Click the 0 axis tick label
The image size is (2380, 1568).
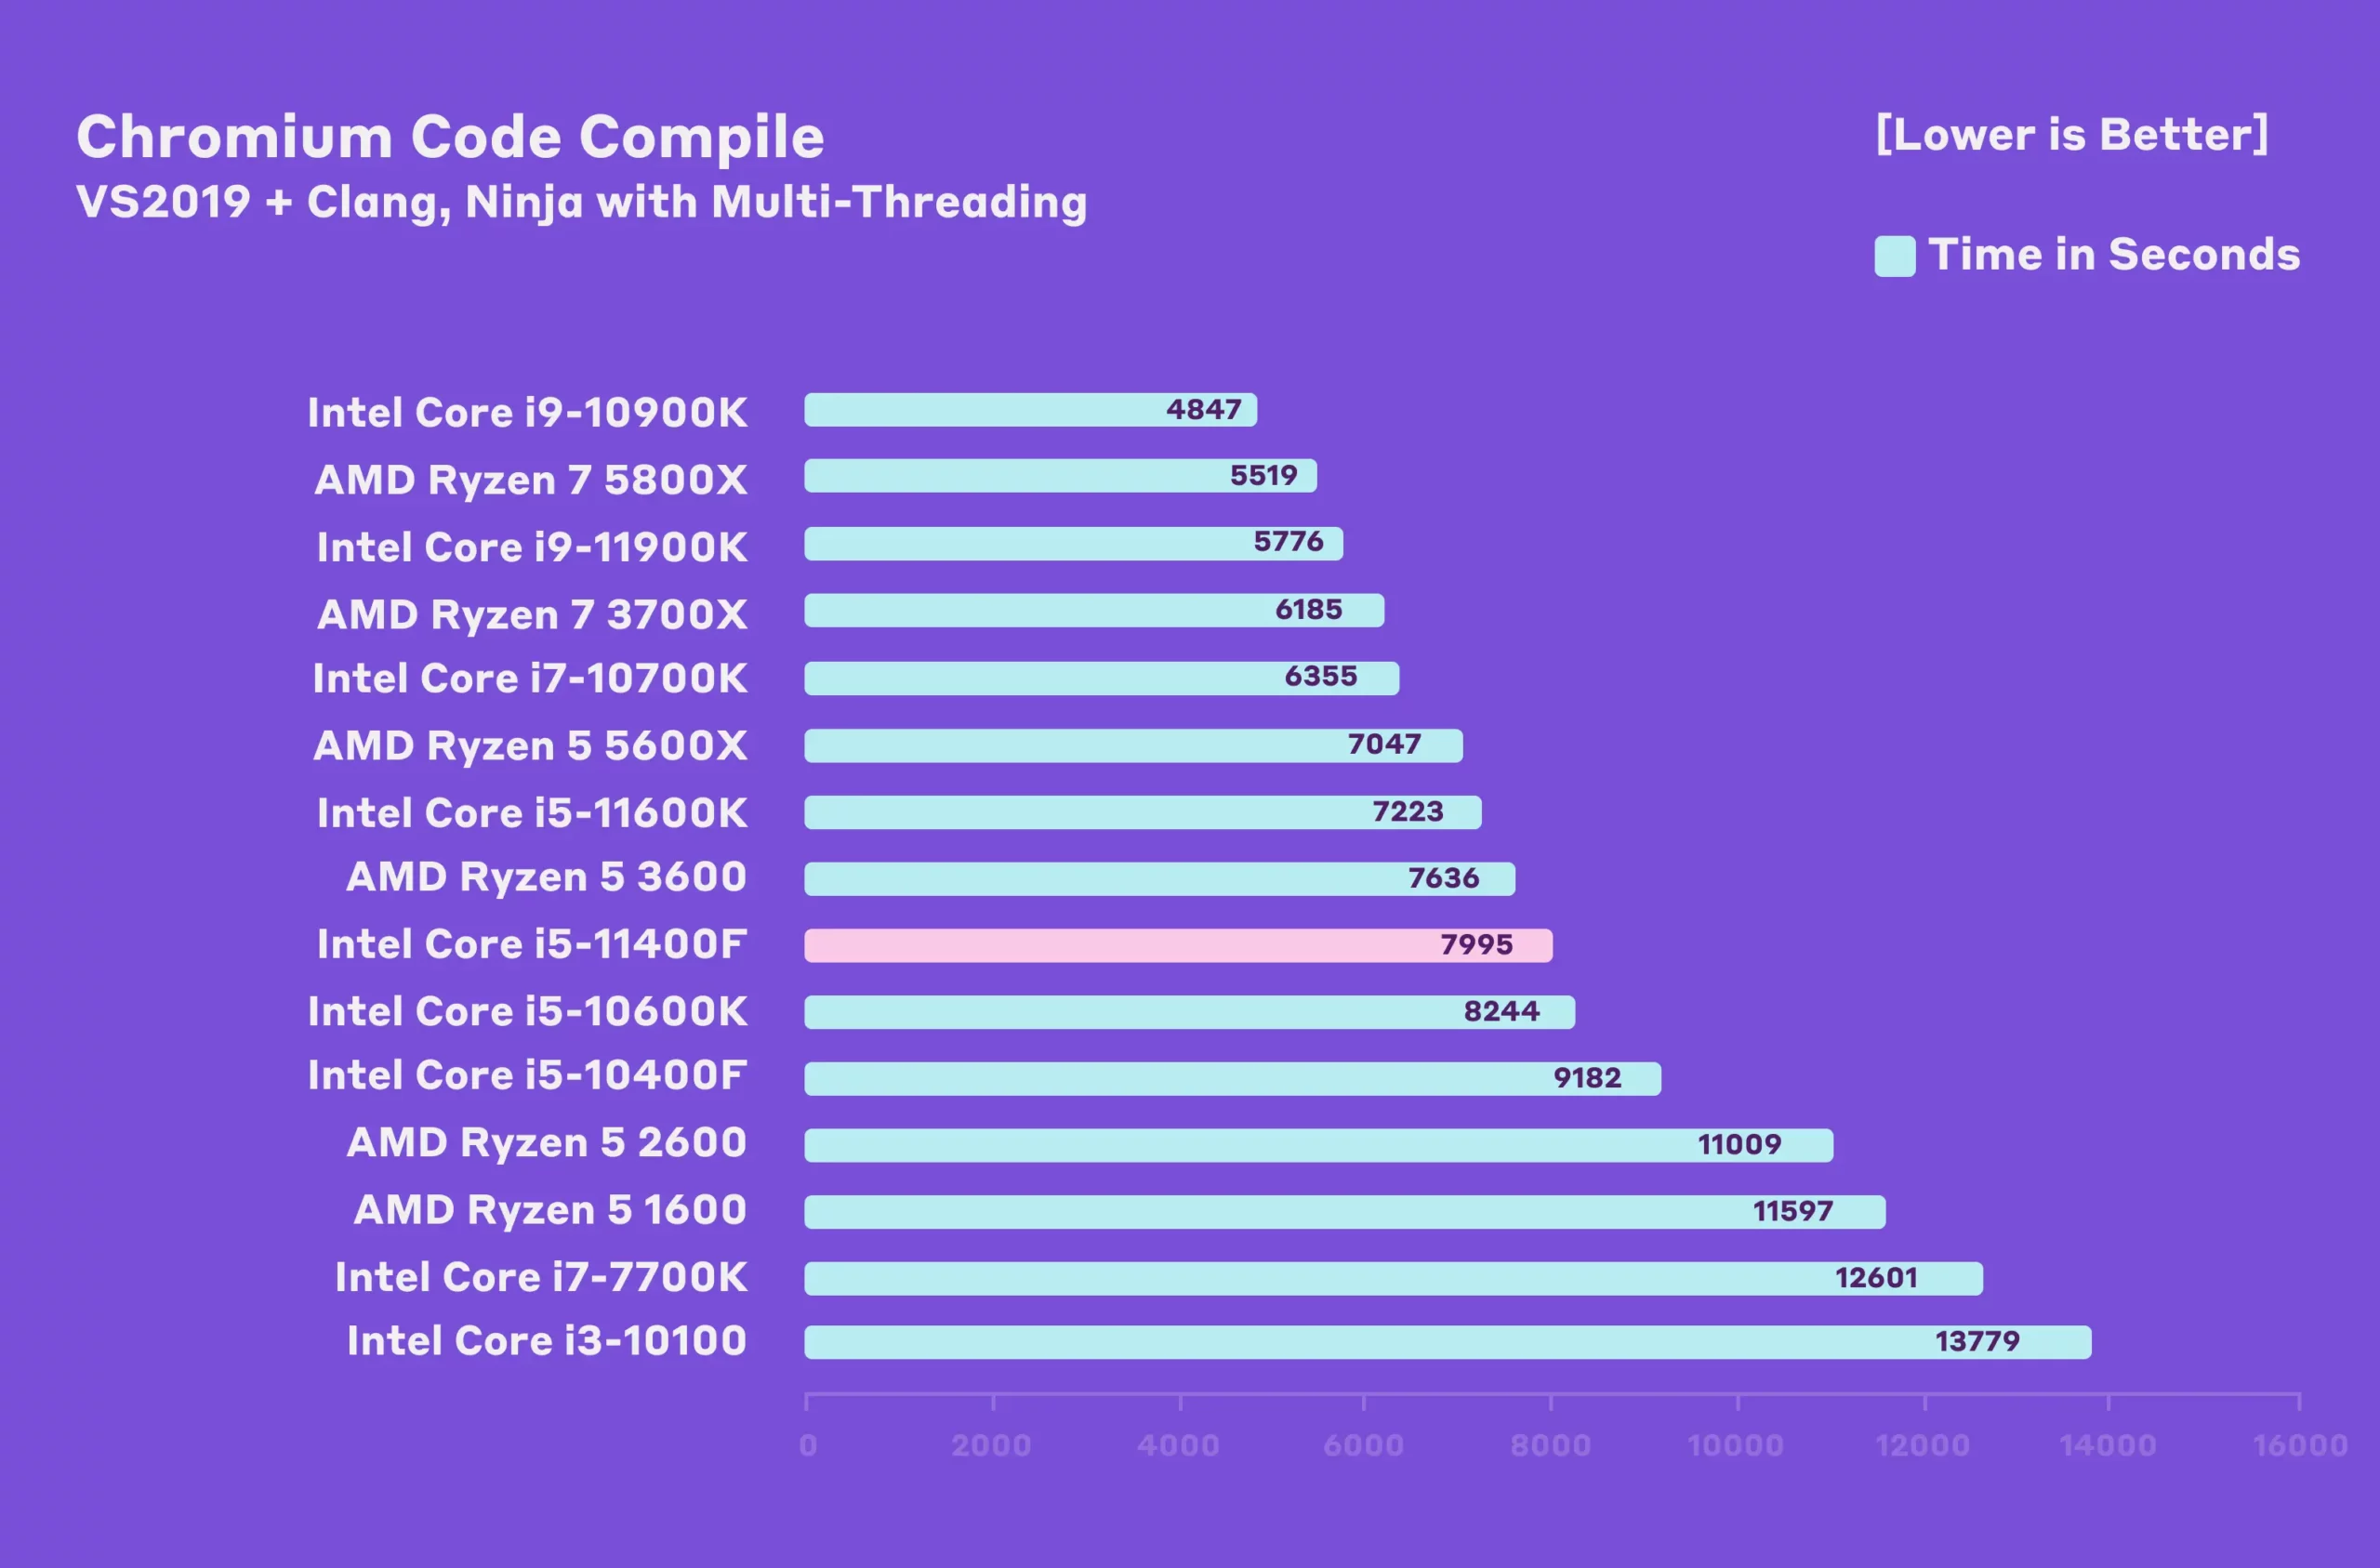click(x=808, y=1445)
